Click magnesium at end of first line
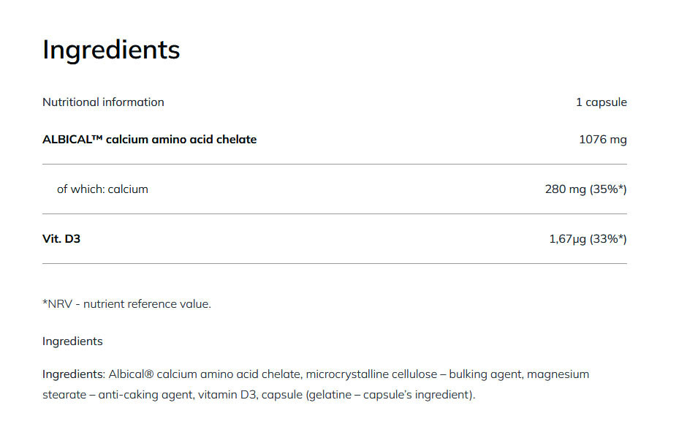This screenshot has width=687, height=446. 558,374
